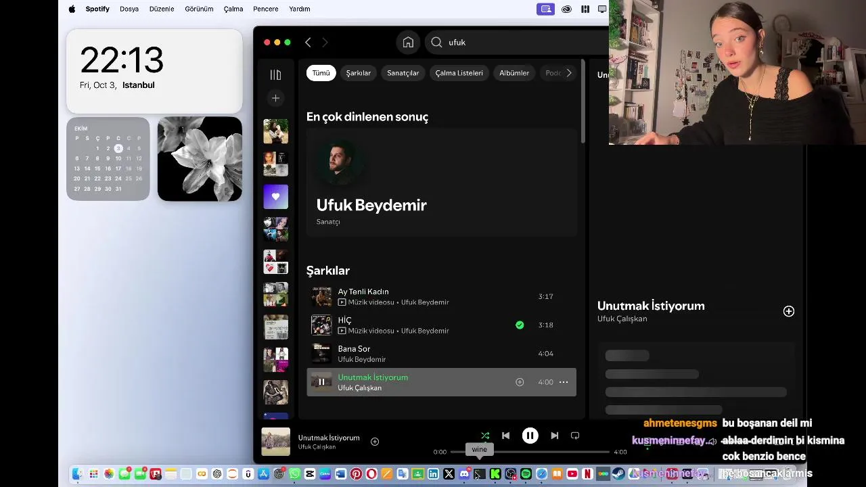The image size is (866, 487).
Task: Open Pinterest from the Dock
Action: [x=356, y=474]
